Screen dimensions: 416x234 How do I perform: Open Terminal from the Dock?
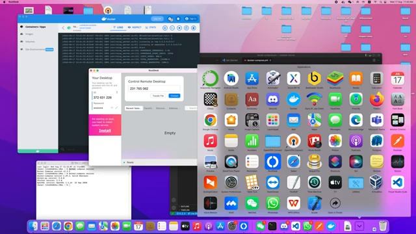272,226
